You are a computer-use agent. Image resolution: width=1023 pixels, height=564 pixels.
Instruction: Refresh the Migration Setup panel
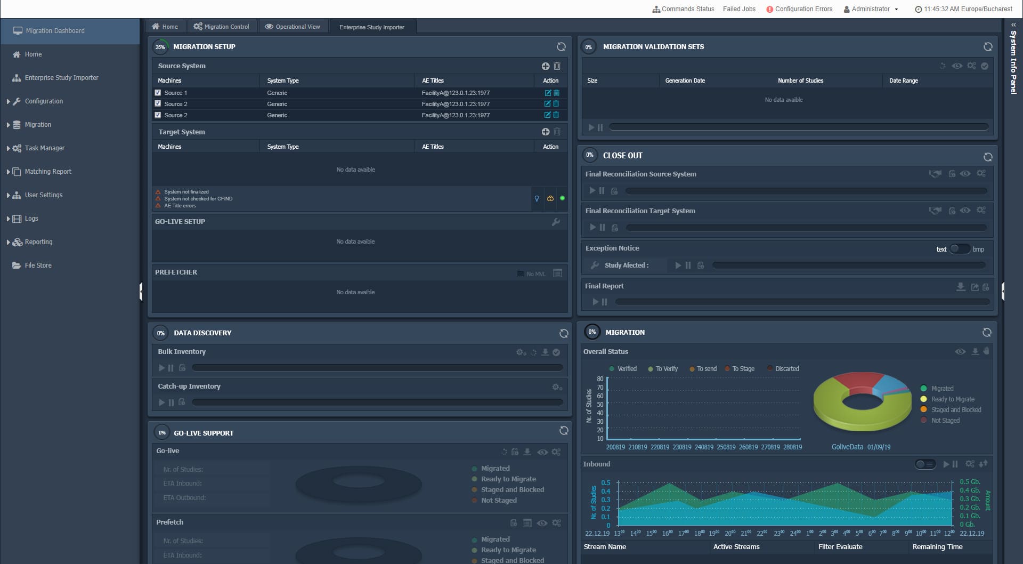point(561,47)
